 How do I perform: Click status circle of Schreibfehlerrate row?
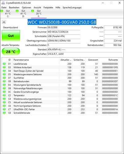point(4,113)
